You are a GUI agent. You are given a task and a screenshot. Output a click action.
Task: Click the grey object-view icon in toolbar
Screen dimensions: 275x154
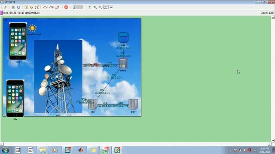tap(13, 7)
